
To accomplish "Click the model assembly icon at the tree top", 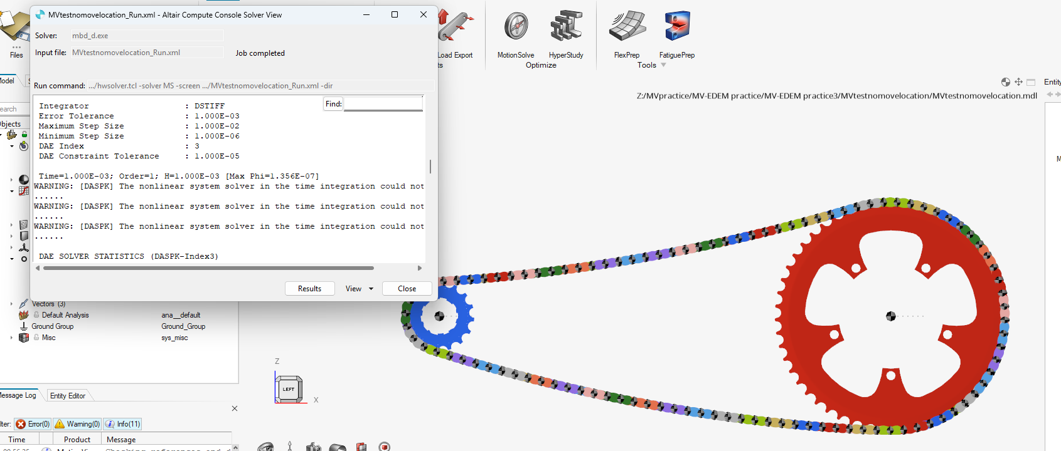I will click(x=11, y=135).
